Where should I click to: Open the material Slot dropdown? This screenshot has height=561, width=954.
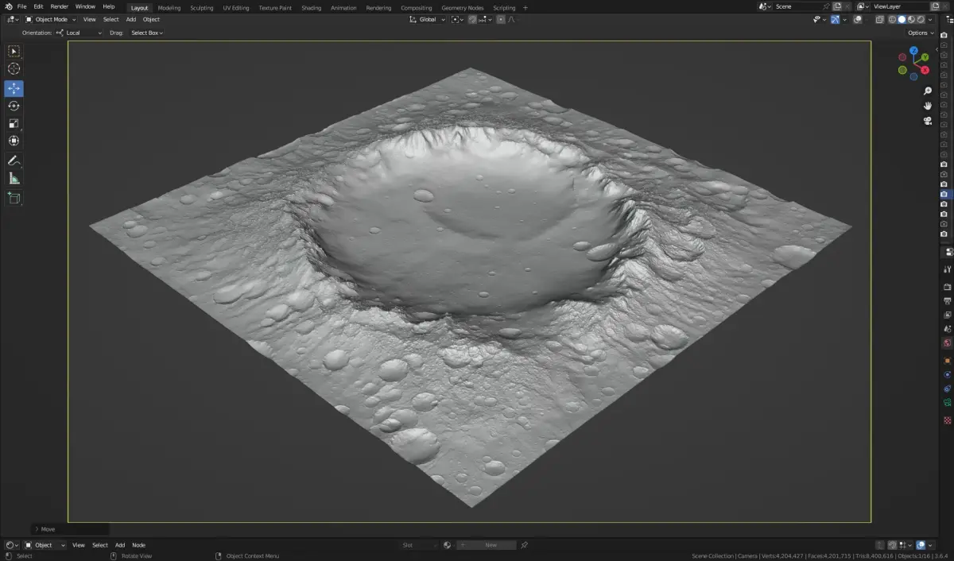click(x=419, y=545)
